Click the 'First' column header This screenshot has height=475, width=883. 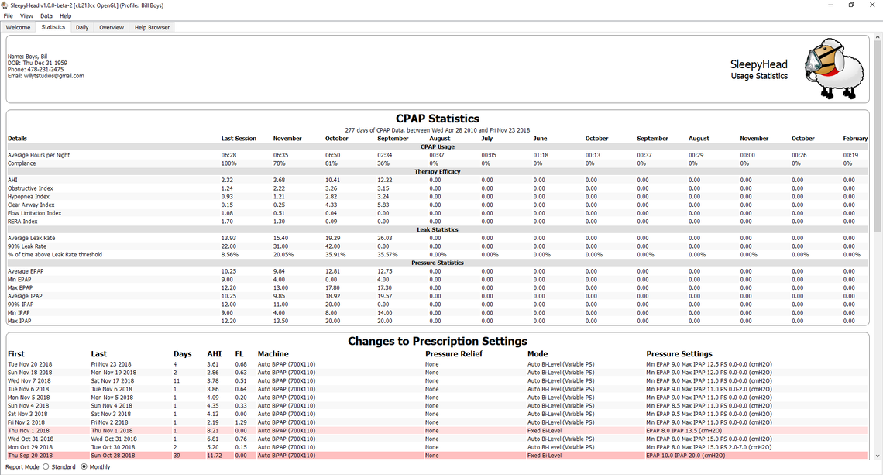(x=16, y=354)
